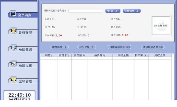Click the member photo placeholder 未上传照片
The image size is (177, 107).
pyautogui.click(x=161, y=26)
